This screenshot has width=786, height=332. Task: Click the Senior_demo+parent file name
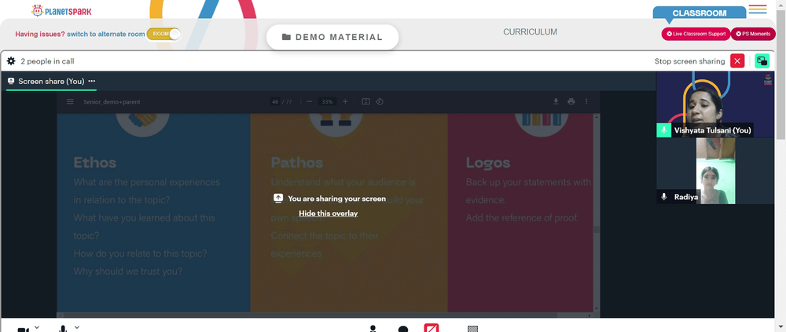point(112,102)
